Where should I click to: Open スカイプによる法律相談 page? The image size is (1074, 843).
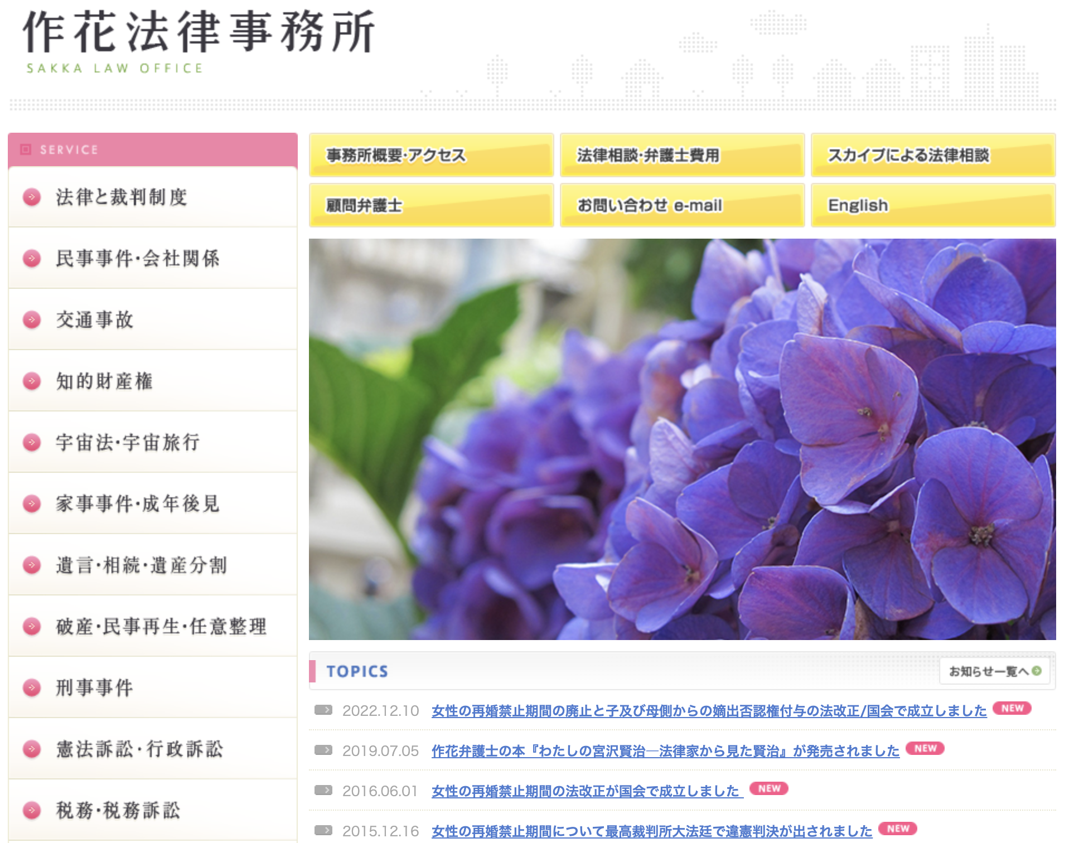[x=933, y=155]
